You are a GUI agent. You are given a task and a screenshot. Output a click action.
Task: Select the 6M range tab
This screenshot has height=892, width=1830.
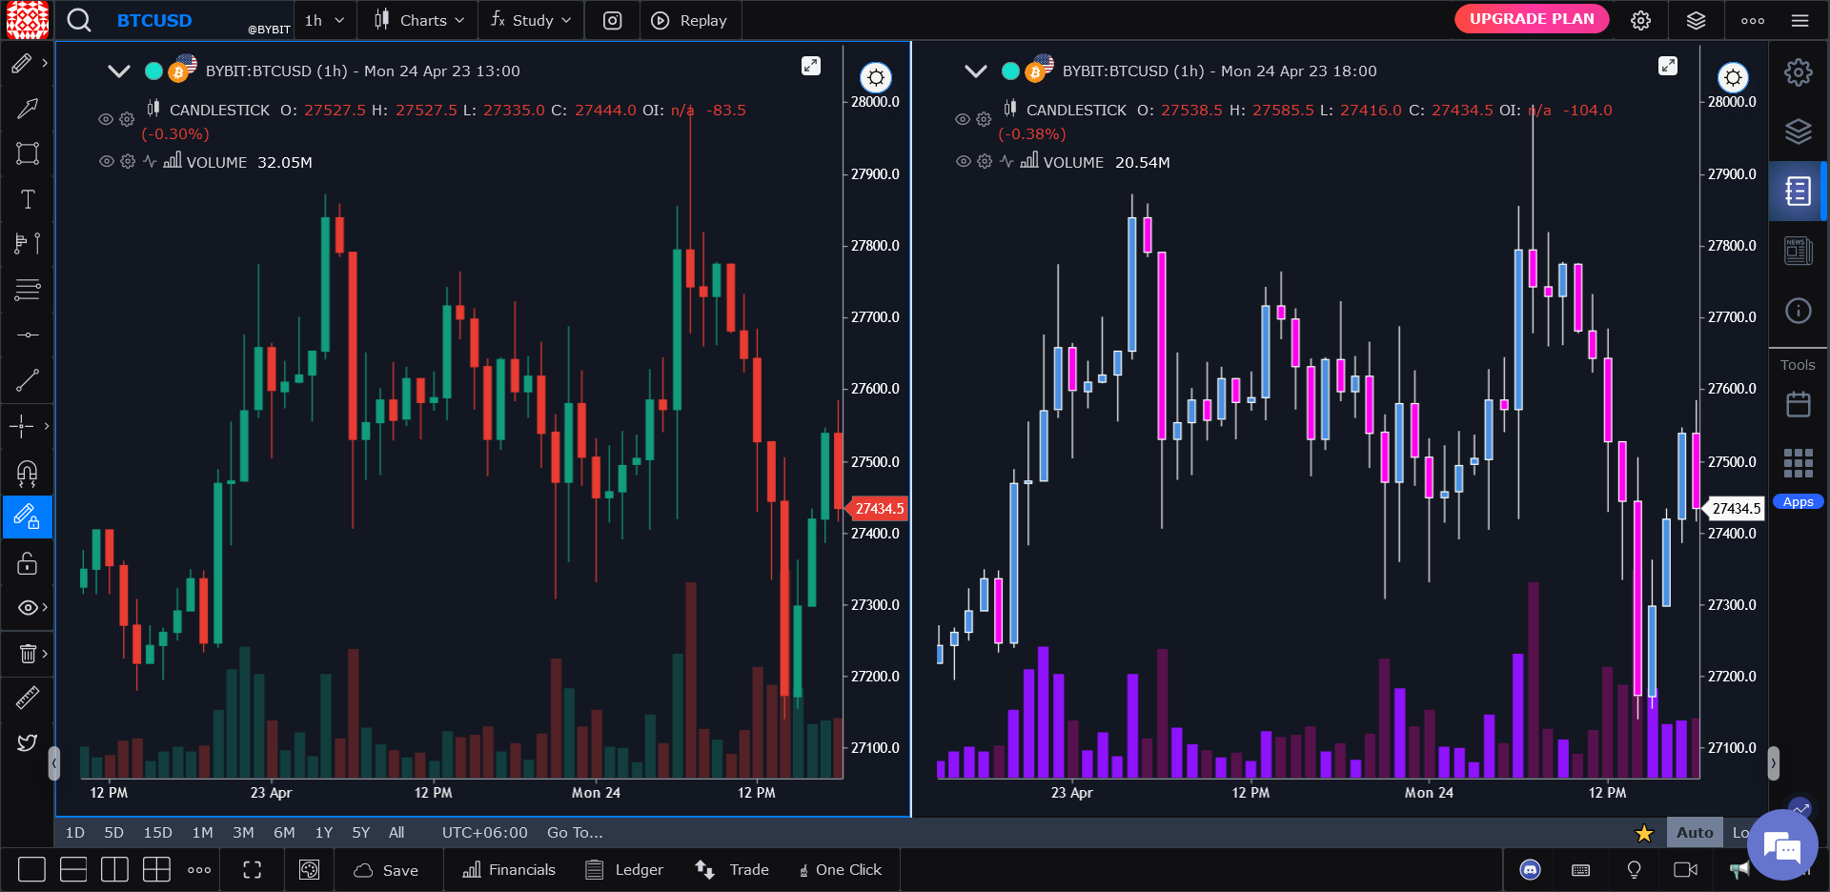[284, 833]
